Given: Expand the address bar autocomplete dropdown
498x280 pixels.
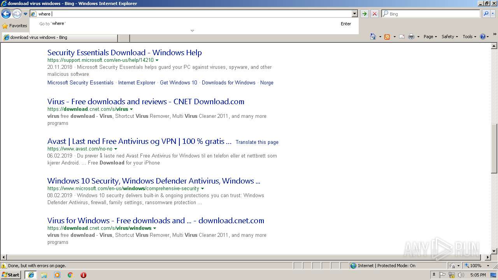Looking at the screenshot, I should [354, 14].
